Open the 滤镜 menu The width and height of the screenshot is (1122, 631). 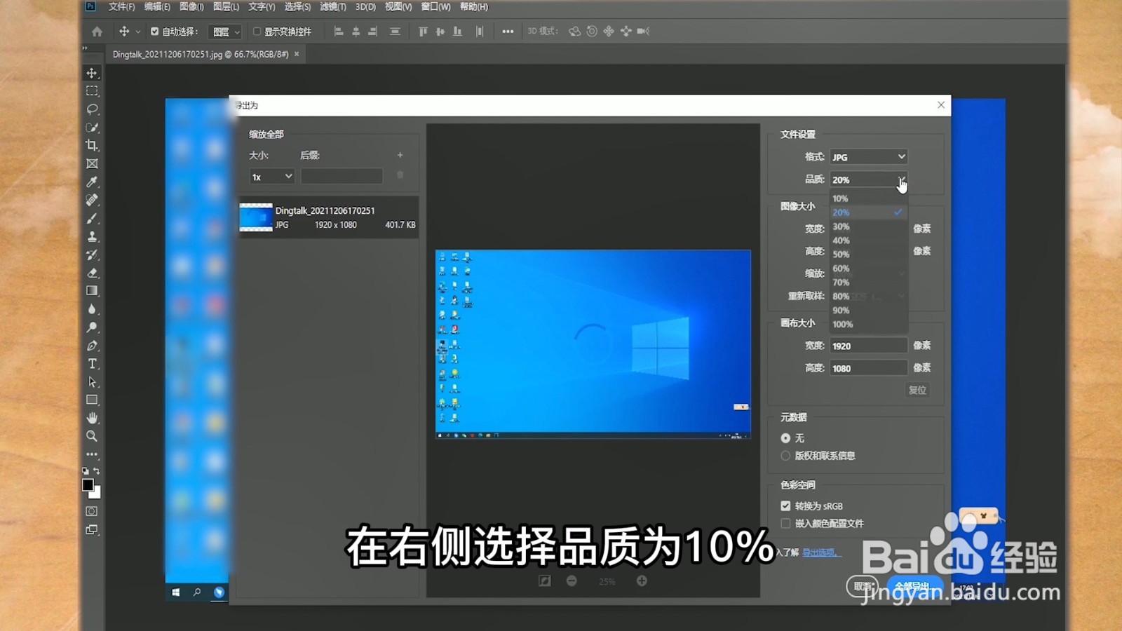click(x=333, y=7)
